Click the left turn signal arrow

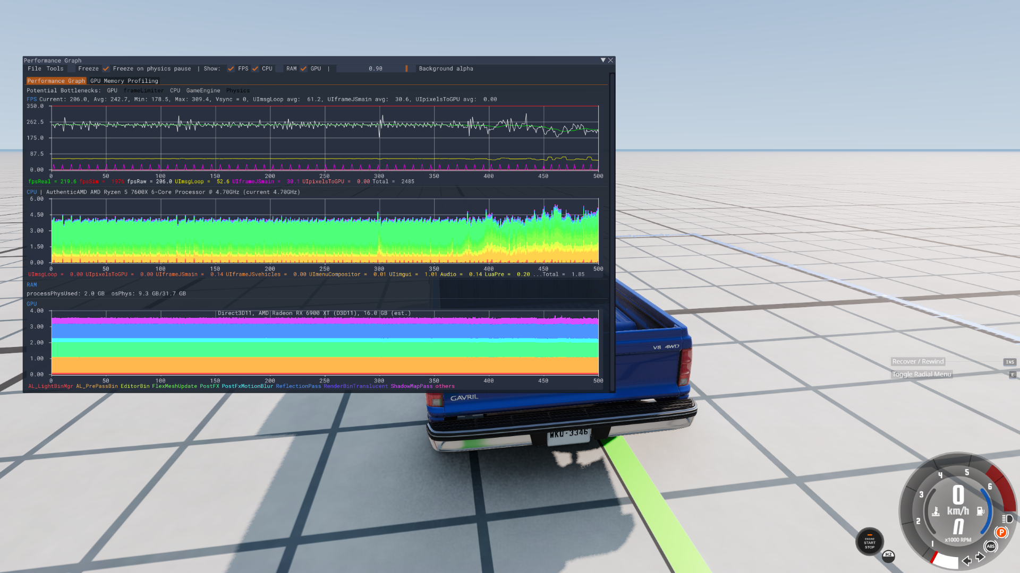pos(967,560)
